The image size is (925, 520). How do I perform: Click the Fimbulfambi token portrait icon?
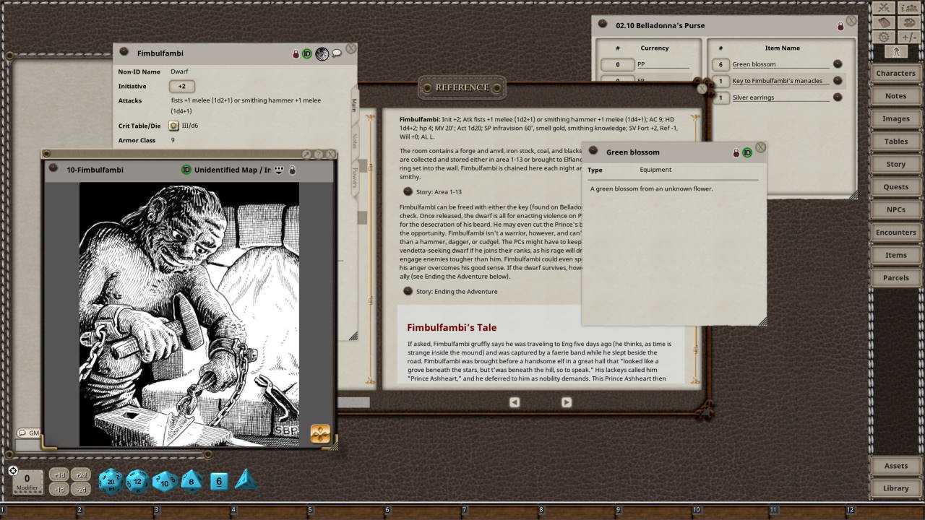[x=322, y=53]
